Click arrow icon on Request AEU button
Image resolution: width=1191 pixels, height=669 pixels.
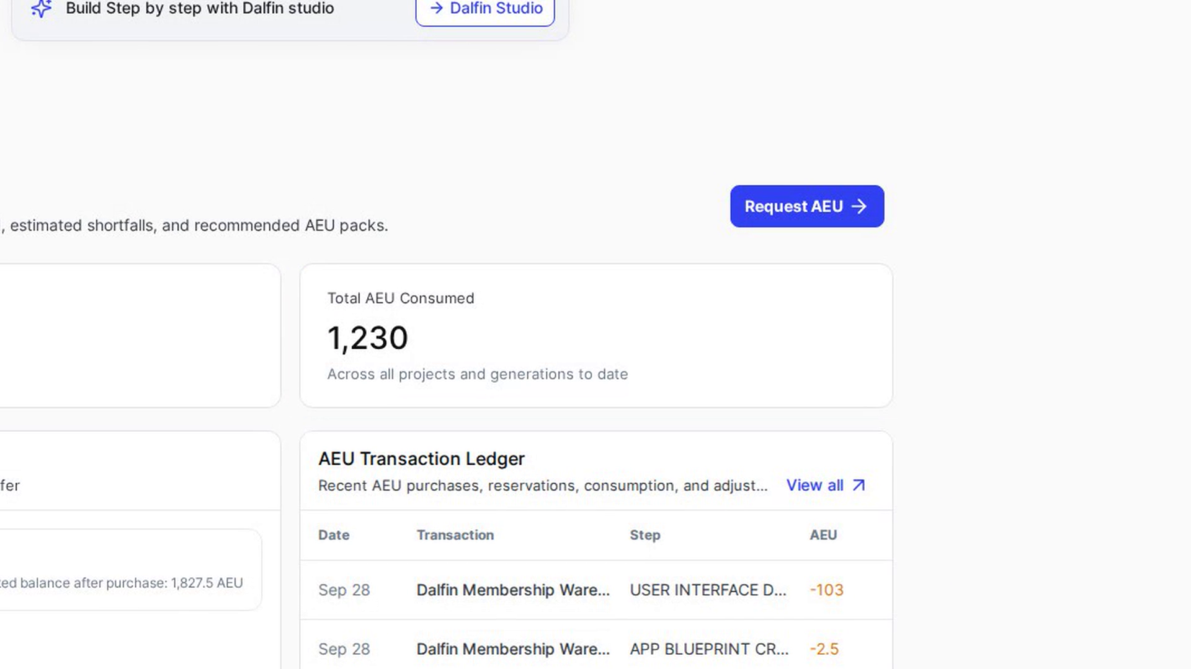pos(859,206)
